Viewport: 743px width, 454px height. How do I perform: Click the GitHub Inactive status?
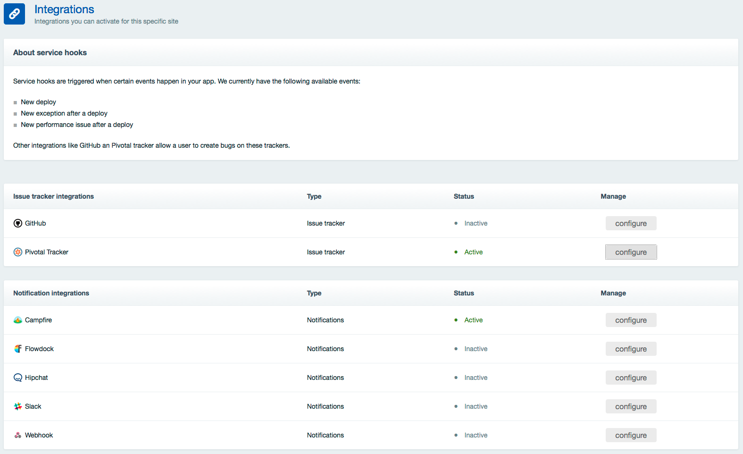point(476,223)
